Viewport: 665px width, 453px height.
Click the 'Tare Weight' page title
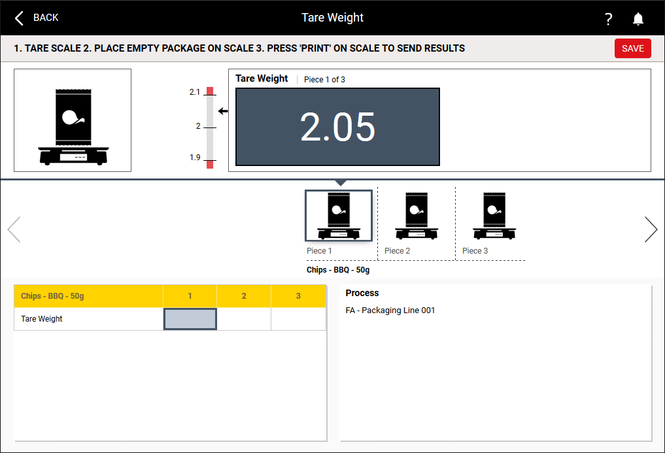click(x=332, y=18)
